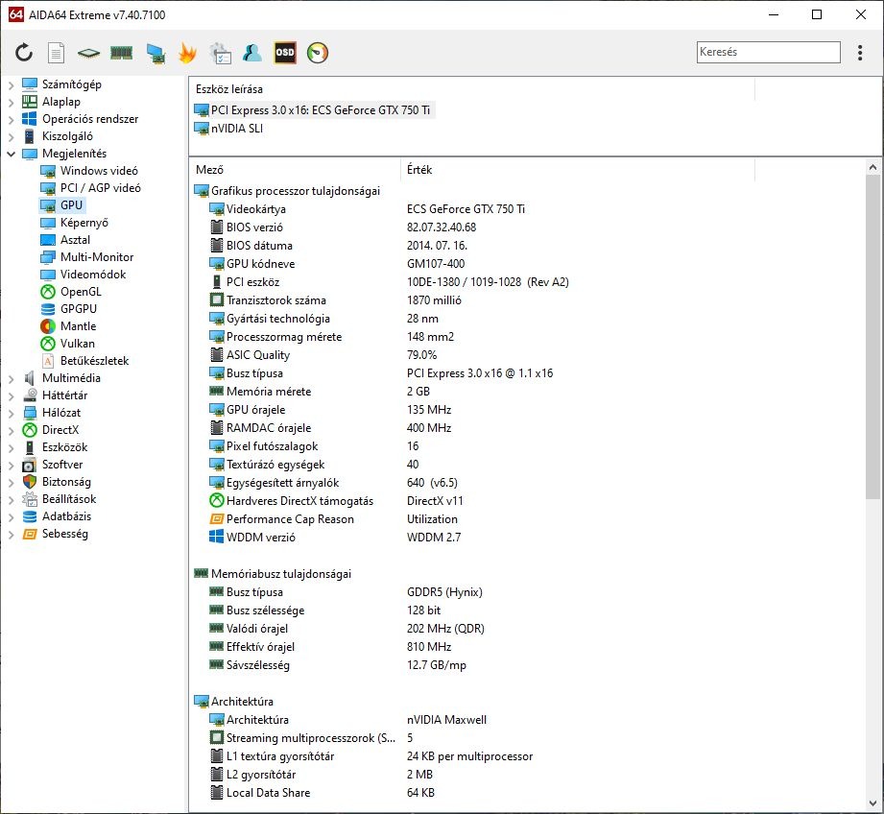This screenshot has width=884, height=814.
Task: Expand the Szoftver node
Action: (12, 465)
